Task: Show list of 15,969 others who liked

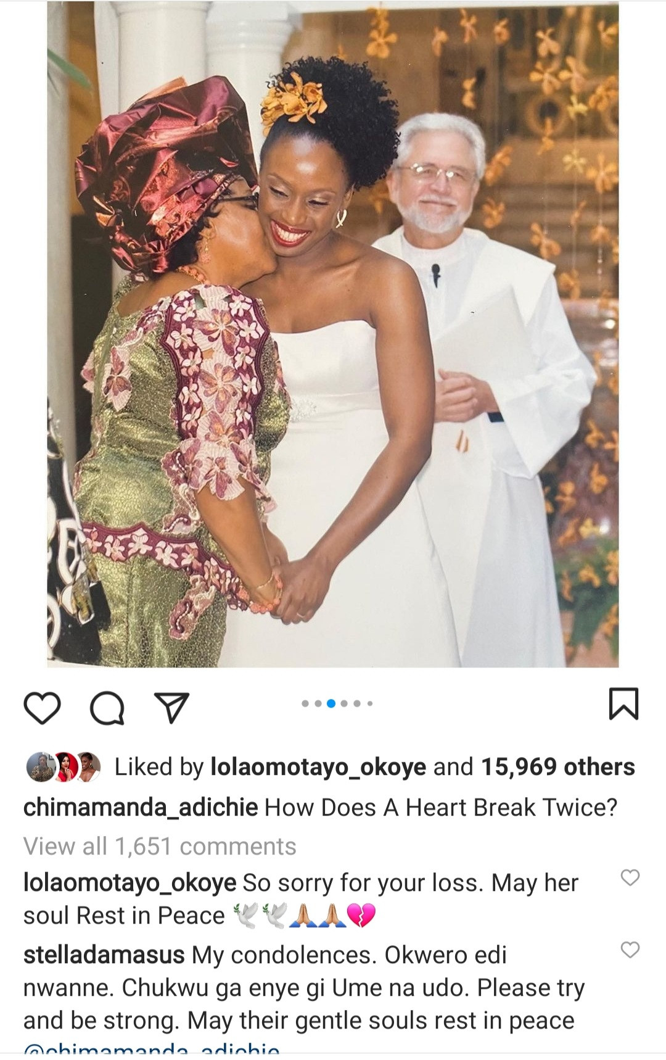Action: click(x=557, y=767)
